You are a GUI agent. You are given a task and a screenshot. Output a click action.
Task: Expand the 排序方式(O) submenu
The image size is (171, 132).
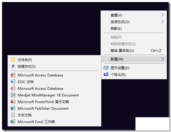[x=134, y=22]
